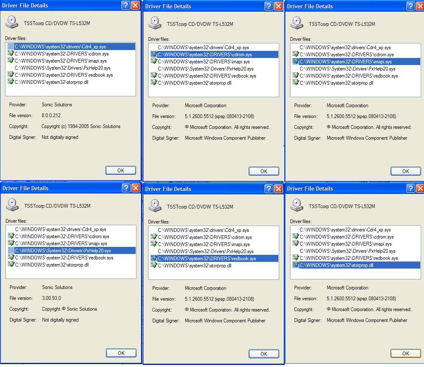Close the dialog with PxHelp20.sys highlighted
The image size is (424, 367).
[x=136, y=188]
